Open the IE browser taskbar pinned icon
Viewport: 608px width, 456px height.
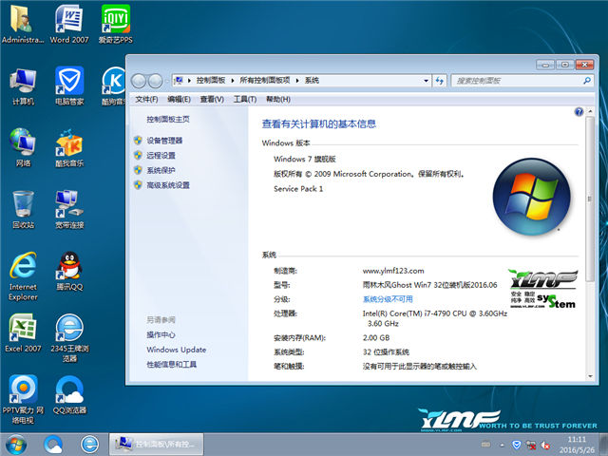tap(89, 445)
